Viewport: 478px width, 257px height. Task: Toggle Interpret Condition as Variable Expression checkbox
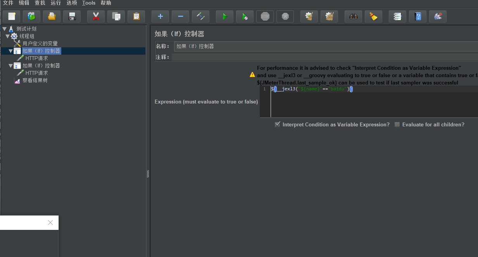pos(278,124)
